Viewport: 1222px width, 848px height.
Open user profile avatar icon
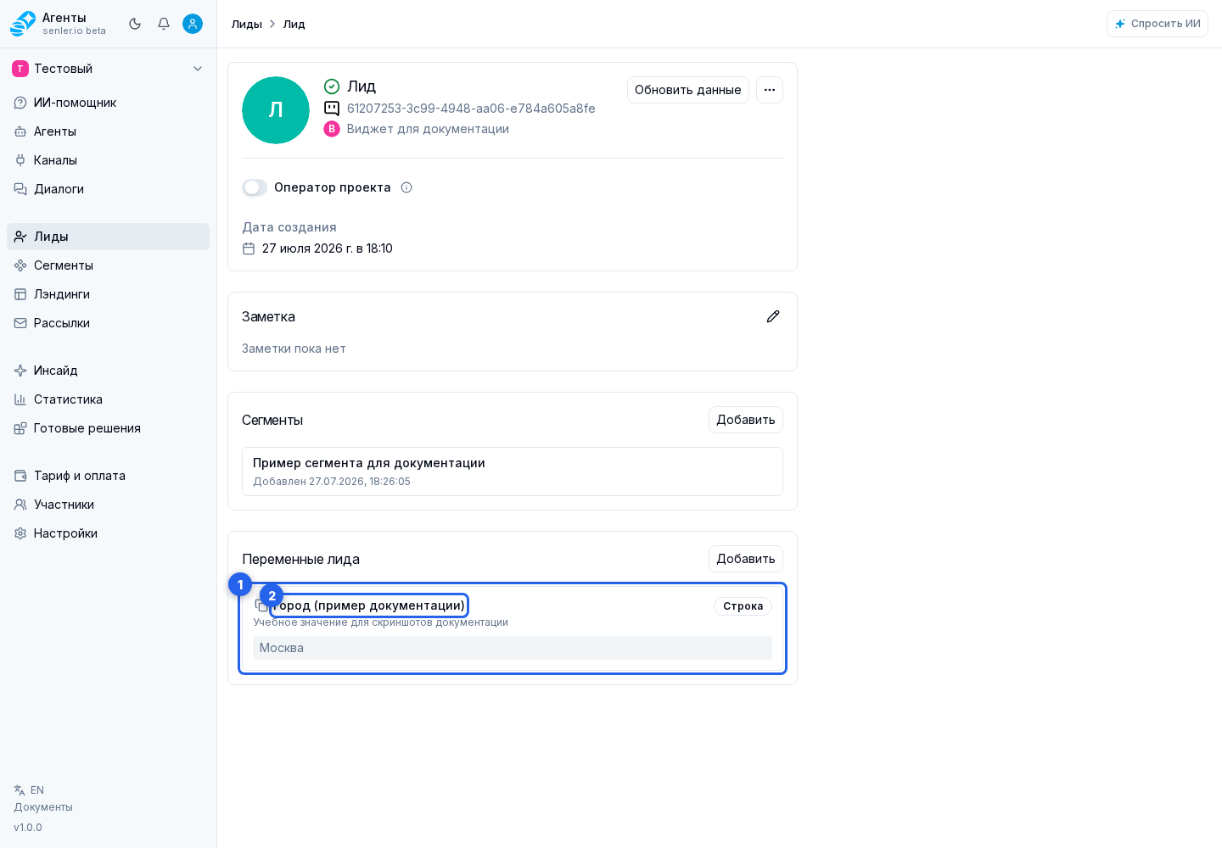pos(193,24)
